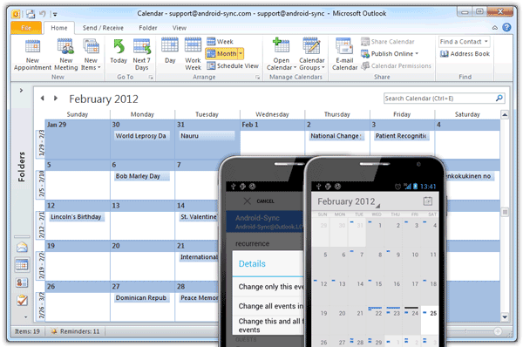This screenshot has width=523, height=347.
Task: Expand the New Items dropdown
Action: (91, 54)
